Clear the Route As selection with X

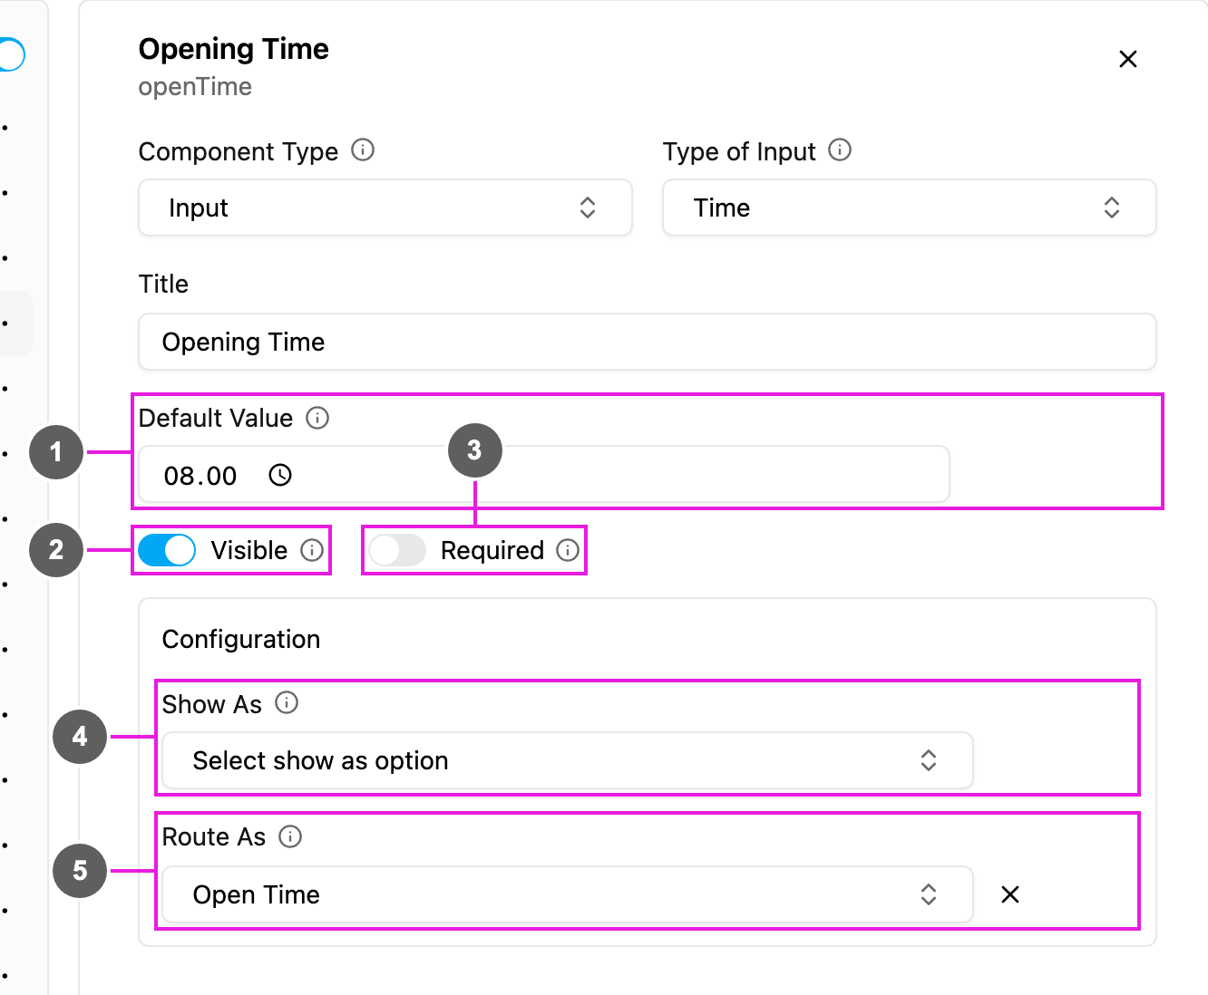1009,894
